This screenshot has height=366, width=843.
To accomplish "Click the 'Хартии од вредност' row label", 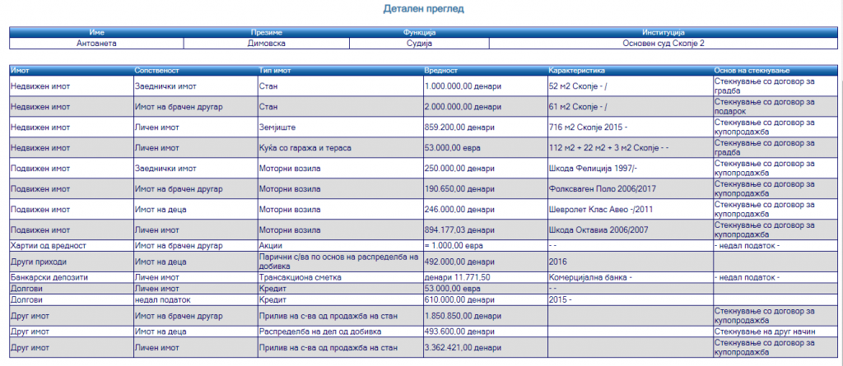I will click(x=48, y=246).
